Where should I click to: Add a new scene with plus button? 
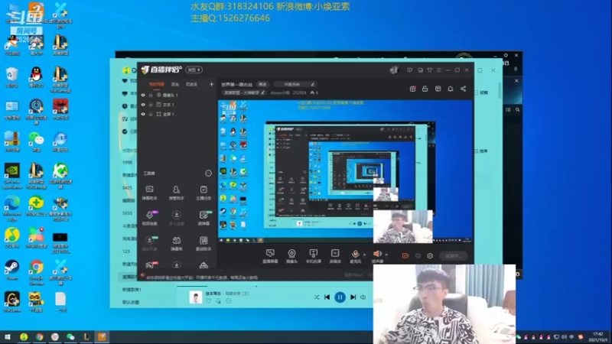click(x=211, y=84)
